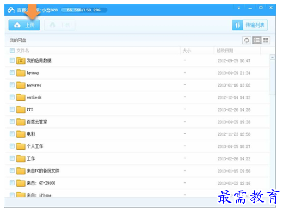Select the 工作 file name
Viewport: 284px width, 214px height.
point(31,158)
